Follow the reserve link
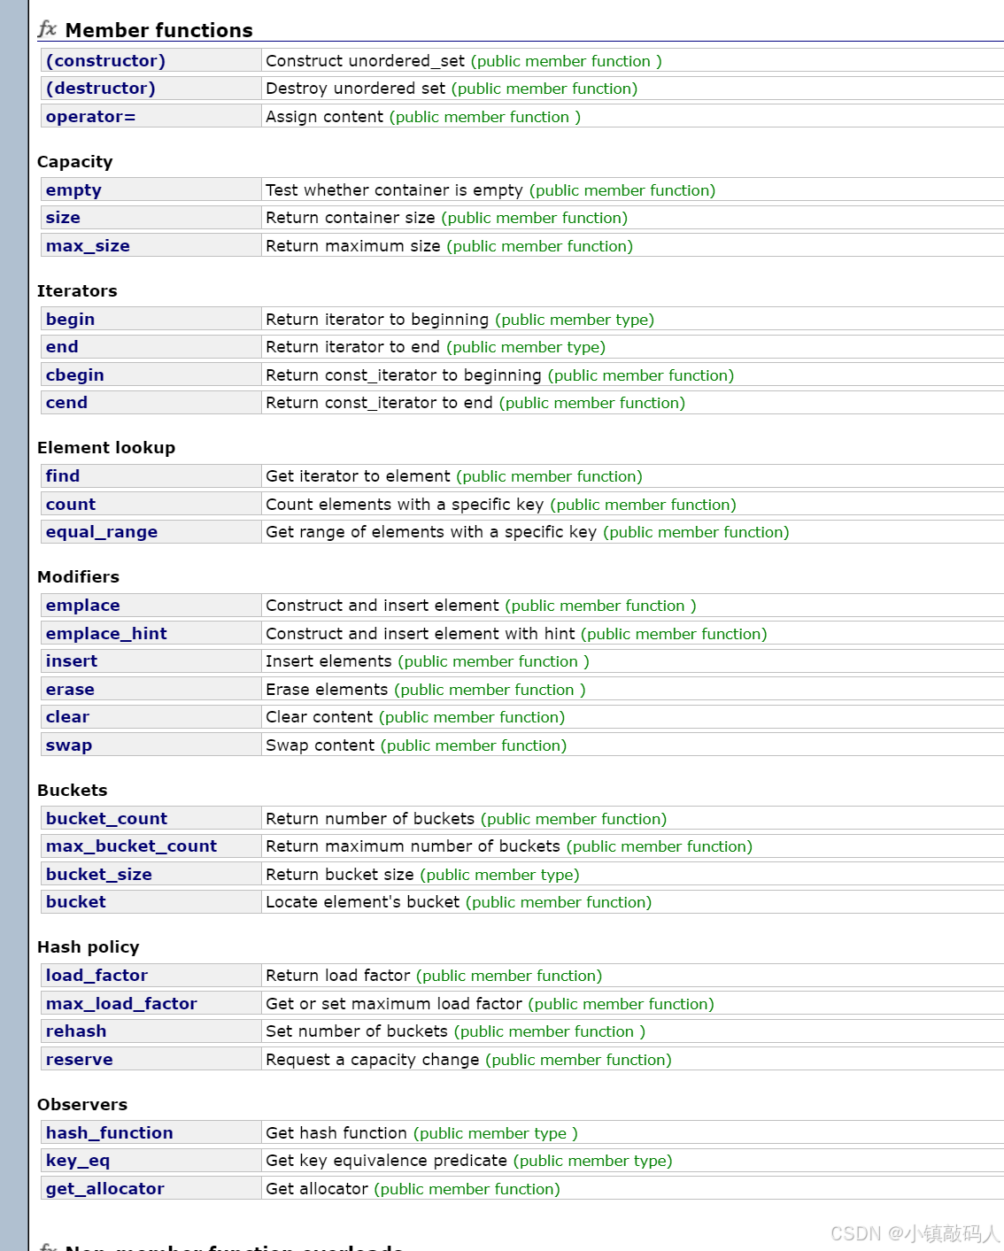The width and height of the screenshot is (1004, 1251). pos(79,1060)
